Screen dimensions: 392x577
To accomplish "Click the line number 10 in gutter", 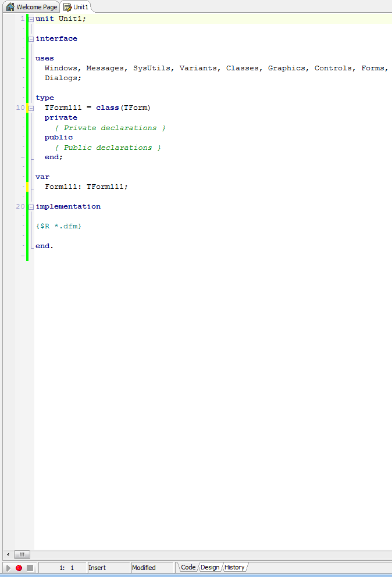I will (x=20, y=108).
